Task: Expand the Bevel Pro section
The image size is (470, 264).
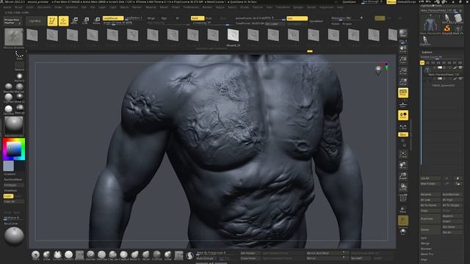Action: [427, 254]
